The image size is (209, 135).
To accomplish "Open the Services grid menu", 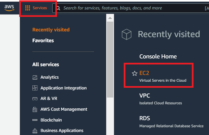I will 36,8.
